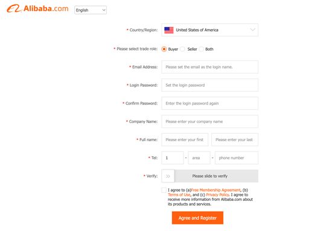Click the slide-to-verify arrow handle
326x231 pixels.
168,176
